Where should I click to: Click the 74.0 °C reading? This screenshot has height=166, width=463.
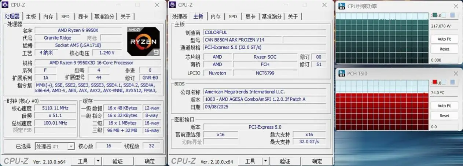(x=438, y=93)
